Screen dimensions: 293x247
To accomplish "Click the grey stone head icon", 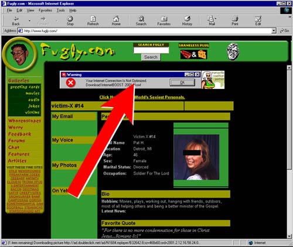I will coord(233,52).
